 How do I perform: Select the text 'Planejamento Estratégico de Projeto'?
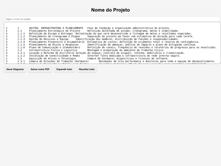pos(54,31)
